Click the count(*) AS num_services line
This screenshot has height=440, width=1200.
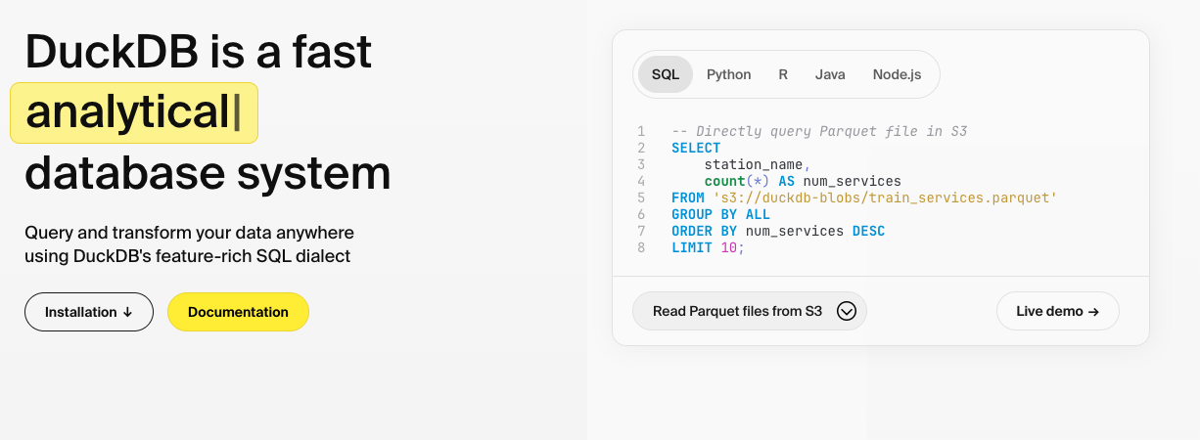pyautogui.click(x=802, y=181)
